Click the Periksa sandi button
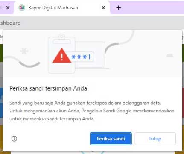184x154 pixels. pos(111,139)
